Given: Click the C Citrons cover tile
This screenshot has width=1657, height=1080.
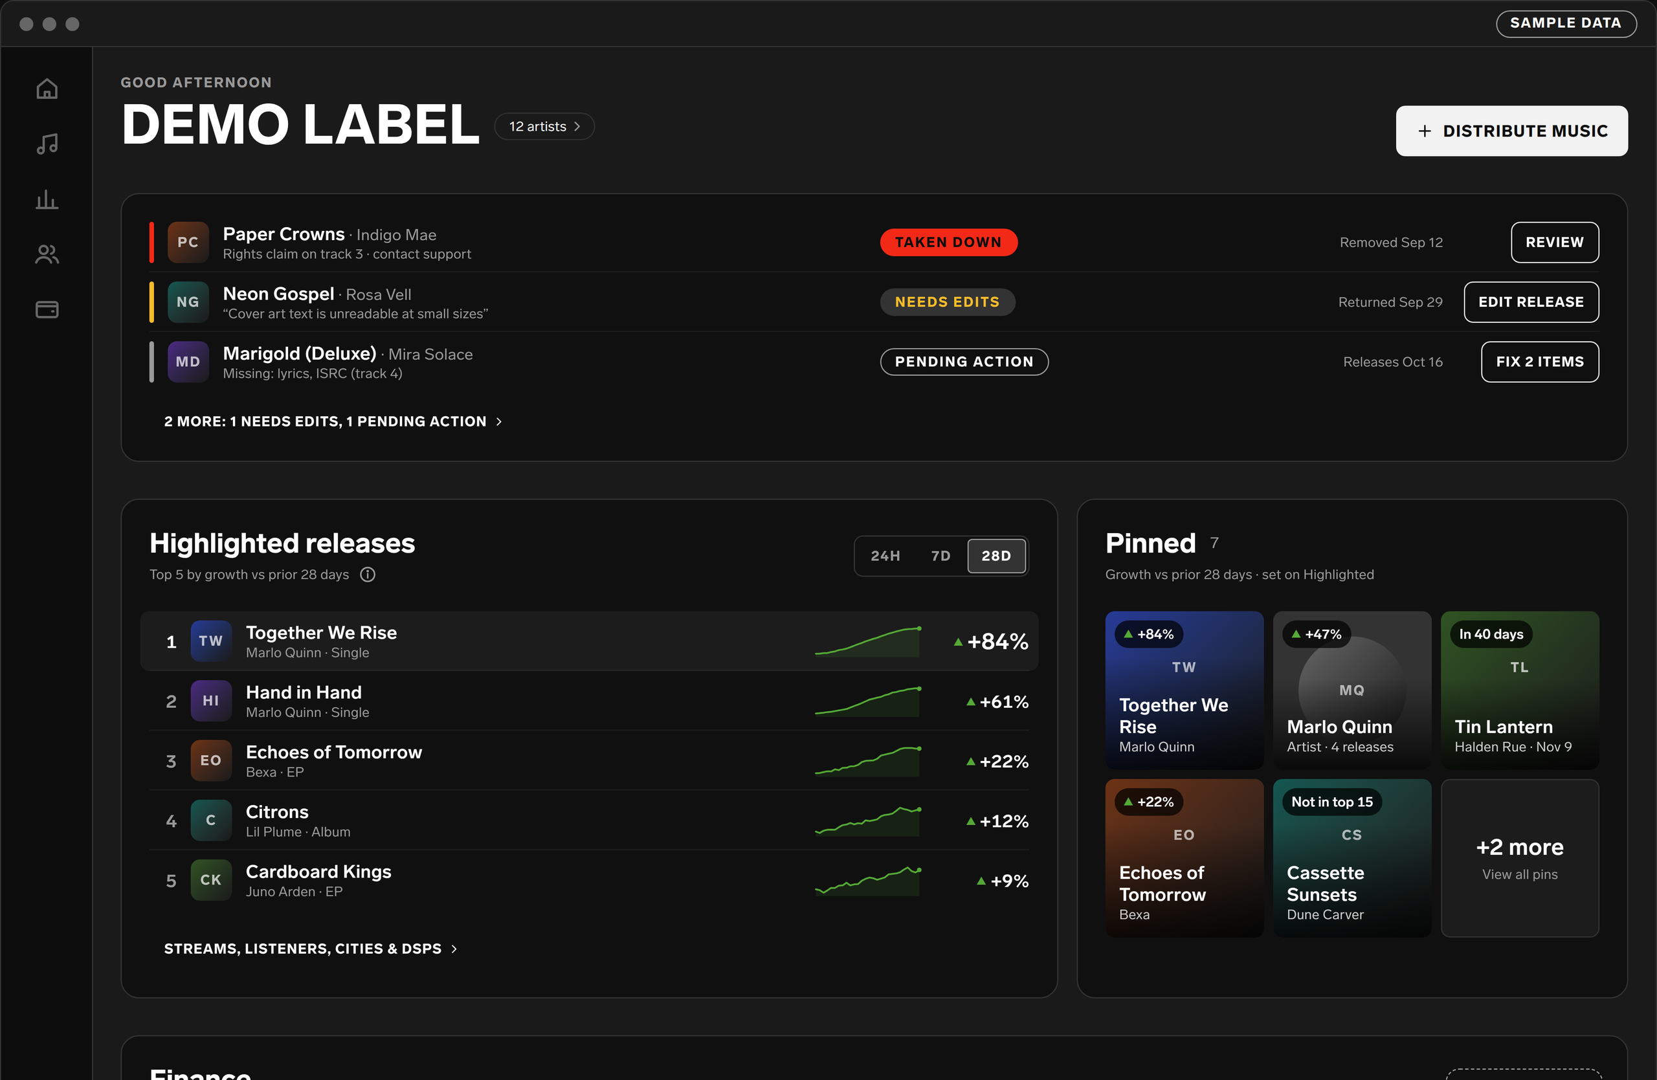Looking at the screenshot, I should [211, 821].
